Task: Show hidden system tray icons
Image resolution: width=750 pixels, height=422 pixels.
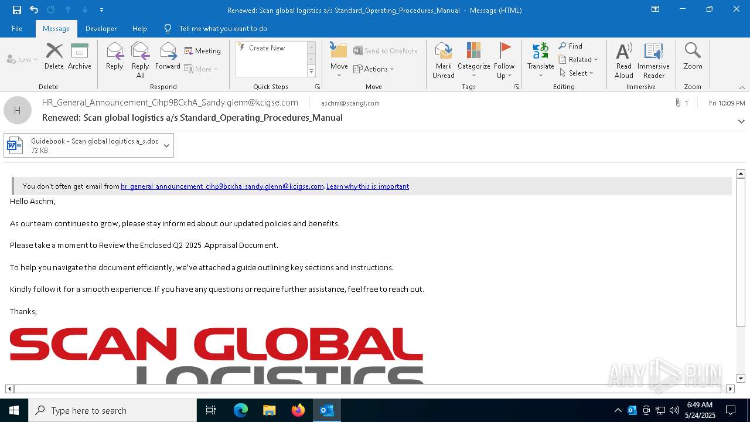Action: tap(618, 410)
